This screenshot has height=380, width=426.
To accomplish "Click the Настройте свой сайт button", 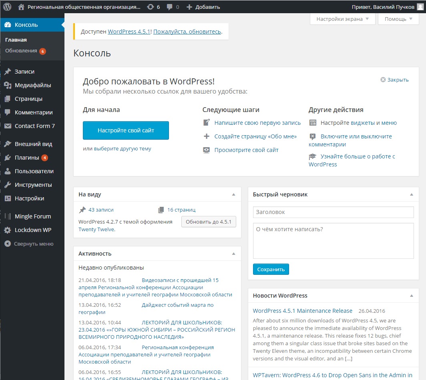I will click(x=126, y=130).
